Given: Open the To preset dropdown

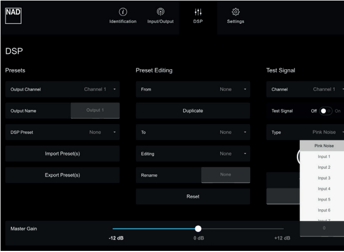Looking at the screenshot, I should click(193, 132).
